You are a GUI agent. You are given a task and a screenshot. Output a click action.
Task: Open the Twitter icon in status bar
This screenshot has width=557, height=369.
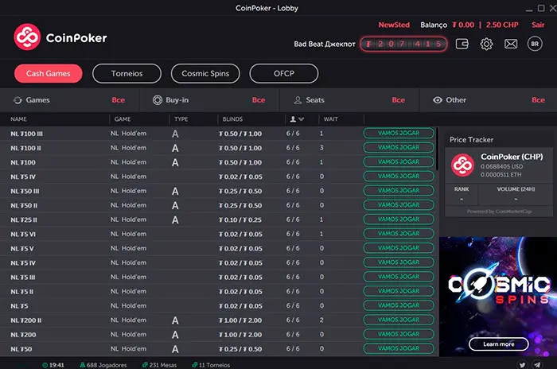point(522,365)
